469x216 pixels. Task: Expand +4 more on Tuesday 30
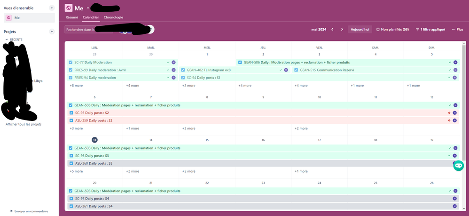[x=133, y=86]
